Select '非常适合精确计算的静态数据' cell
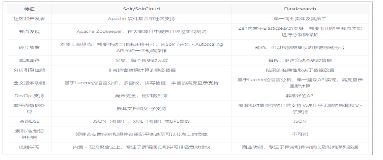This screenshot has width=383, height=160. click(x=141, y=70)
